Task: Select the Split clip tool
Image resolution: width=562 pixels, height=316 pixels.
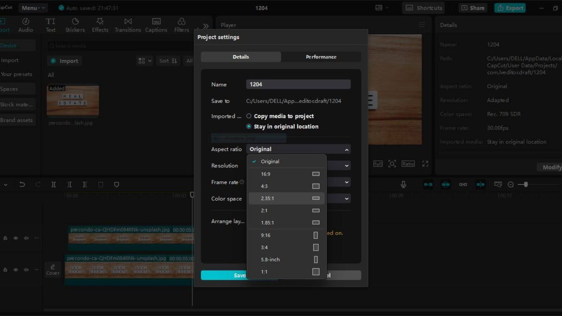Action: click(53, 184)
